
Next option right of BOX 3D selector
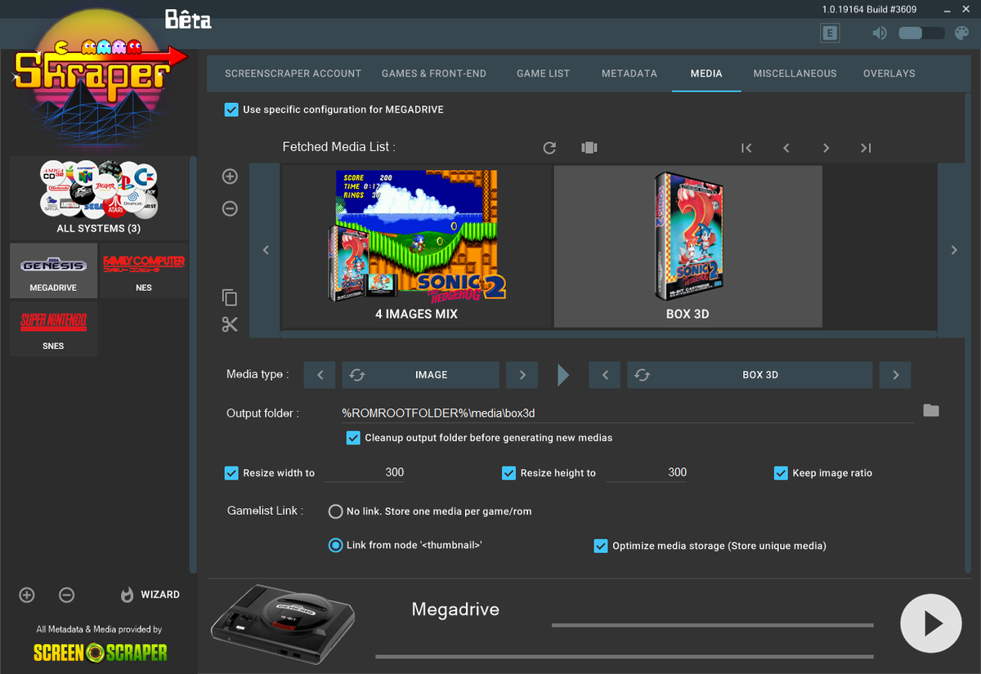tap(895, 375)
